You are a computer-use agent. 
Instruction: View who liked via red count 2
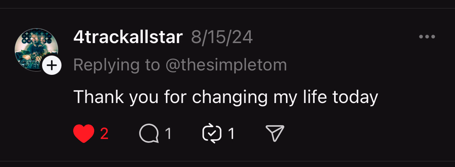[104, 134]
